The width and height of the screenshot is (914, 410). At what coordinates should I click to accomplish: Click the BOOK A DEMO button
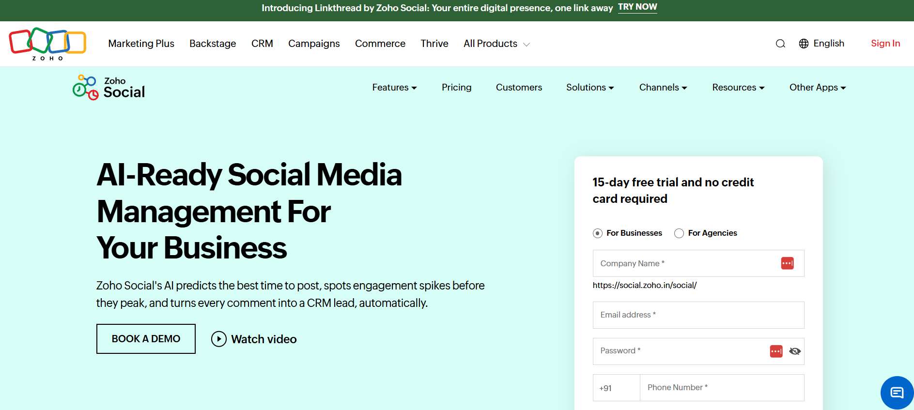[146, 339]
